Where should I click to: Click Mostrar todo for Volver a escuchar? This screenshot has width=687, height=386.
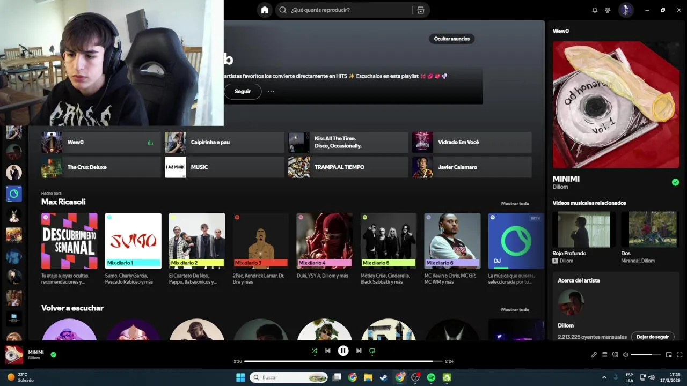[515, 309]
